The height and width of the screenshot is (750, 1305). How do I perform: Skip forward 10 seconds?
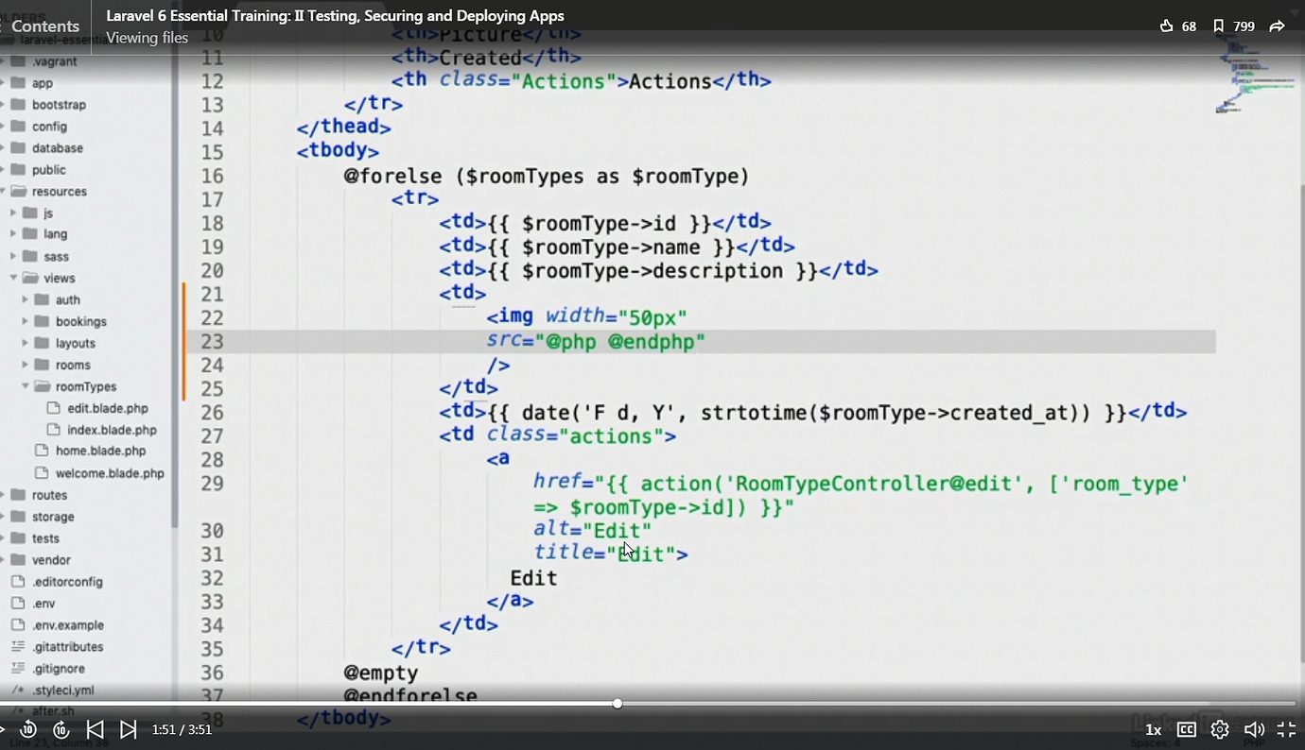click(x=61, y=729)
